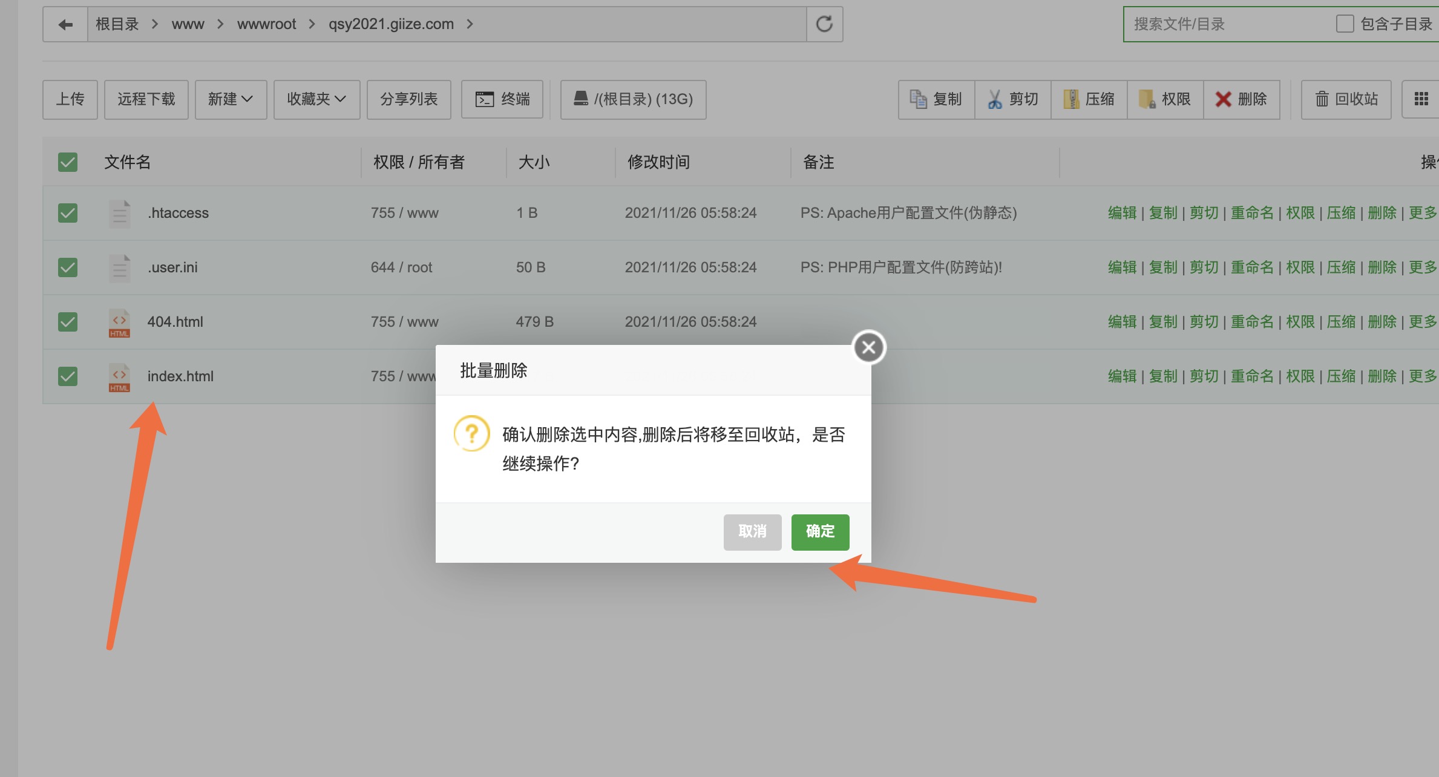The height and width of the screenshot is (777, 1439).
Task: Open the recycle bin
Action: [1346, 99]
